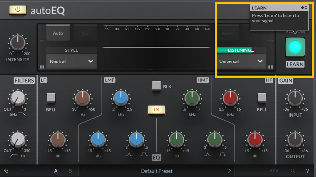
Task: Click the 1K frequency scale mark
Action: coord(167,29)
